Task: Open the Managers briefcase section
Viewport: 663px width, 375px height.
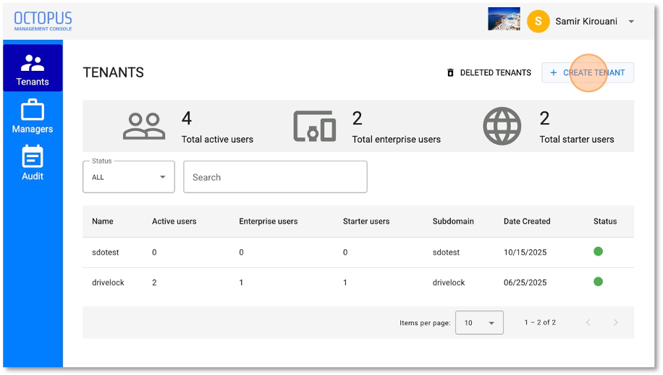Action: [x=33, y=117]
